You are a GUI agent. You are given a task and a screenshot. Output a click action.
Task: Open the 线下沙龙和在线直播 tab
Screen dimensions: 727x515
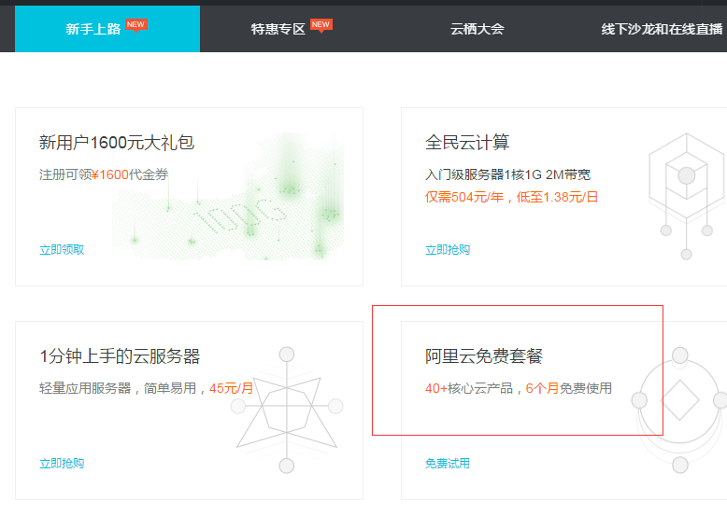coord(662,29)
